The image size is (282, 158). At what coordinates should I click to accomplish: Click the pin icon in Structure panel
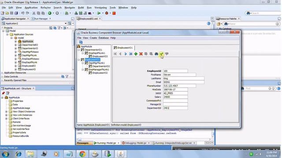pos(3,93)
